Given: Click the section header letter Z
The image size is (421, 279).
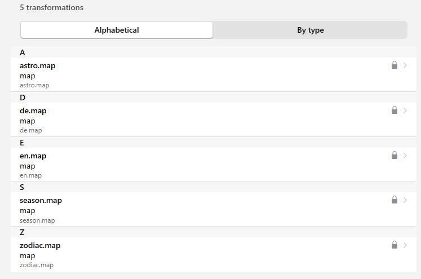Looking at the screenshot, I should point(22,232).
